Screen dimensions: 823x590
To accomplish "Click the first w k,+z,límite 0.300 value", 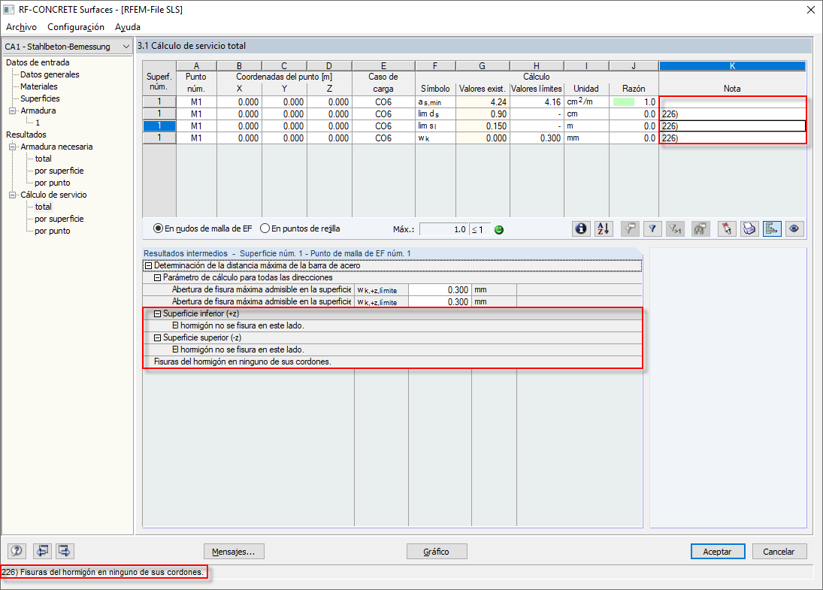I will tap(440, 290).
